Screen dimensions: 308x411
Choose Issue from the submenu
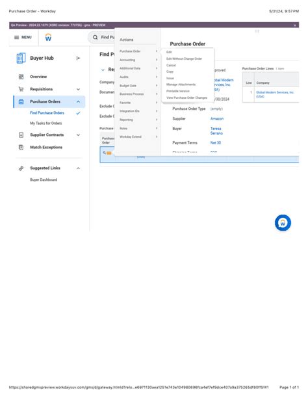(x=170, y=78)
